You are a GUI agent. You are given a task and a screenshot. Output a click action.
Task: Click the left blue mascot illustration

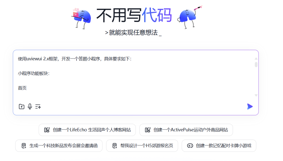pyautogui.click(x=81, y=16)
